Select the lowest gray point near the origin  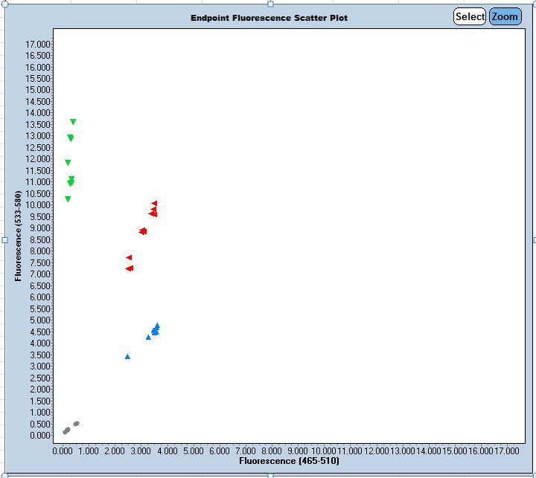click(66, 431)
